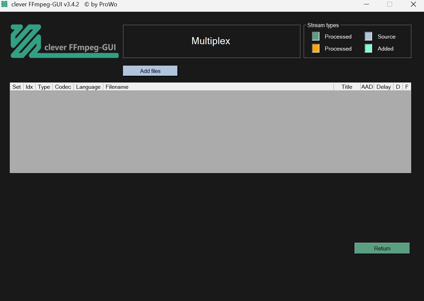Click the Codec column header
424x301 pixels.
[x=63, y=87]
